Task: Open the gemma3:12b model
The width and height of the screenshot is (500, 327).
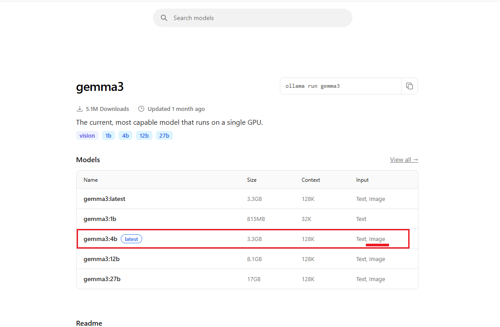Action: pyautogui.click(x=102, y=259)
